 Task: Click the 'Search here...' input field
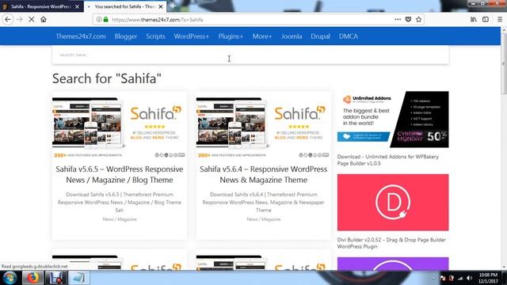(250, 55)
